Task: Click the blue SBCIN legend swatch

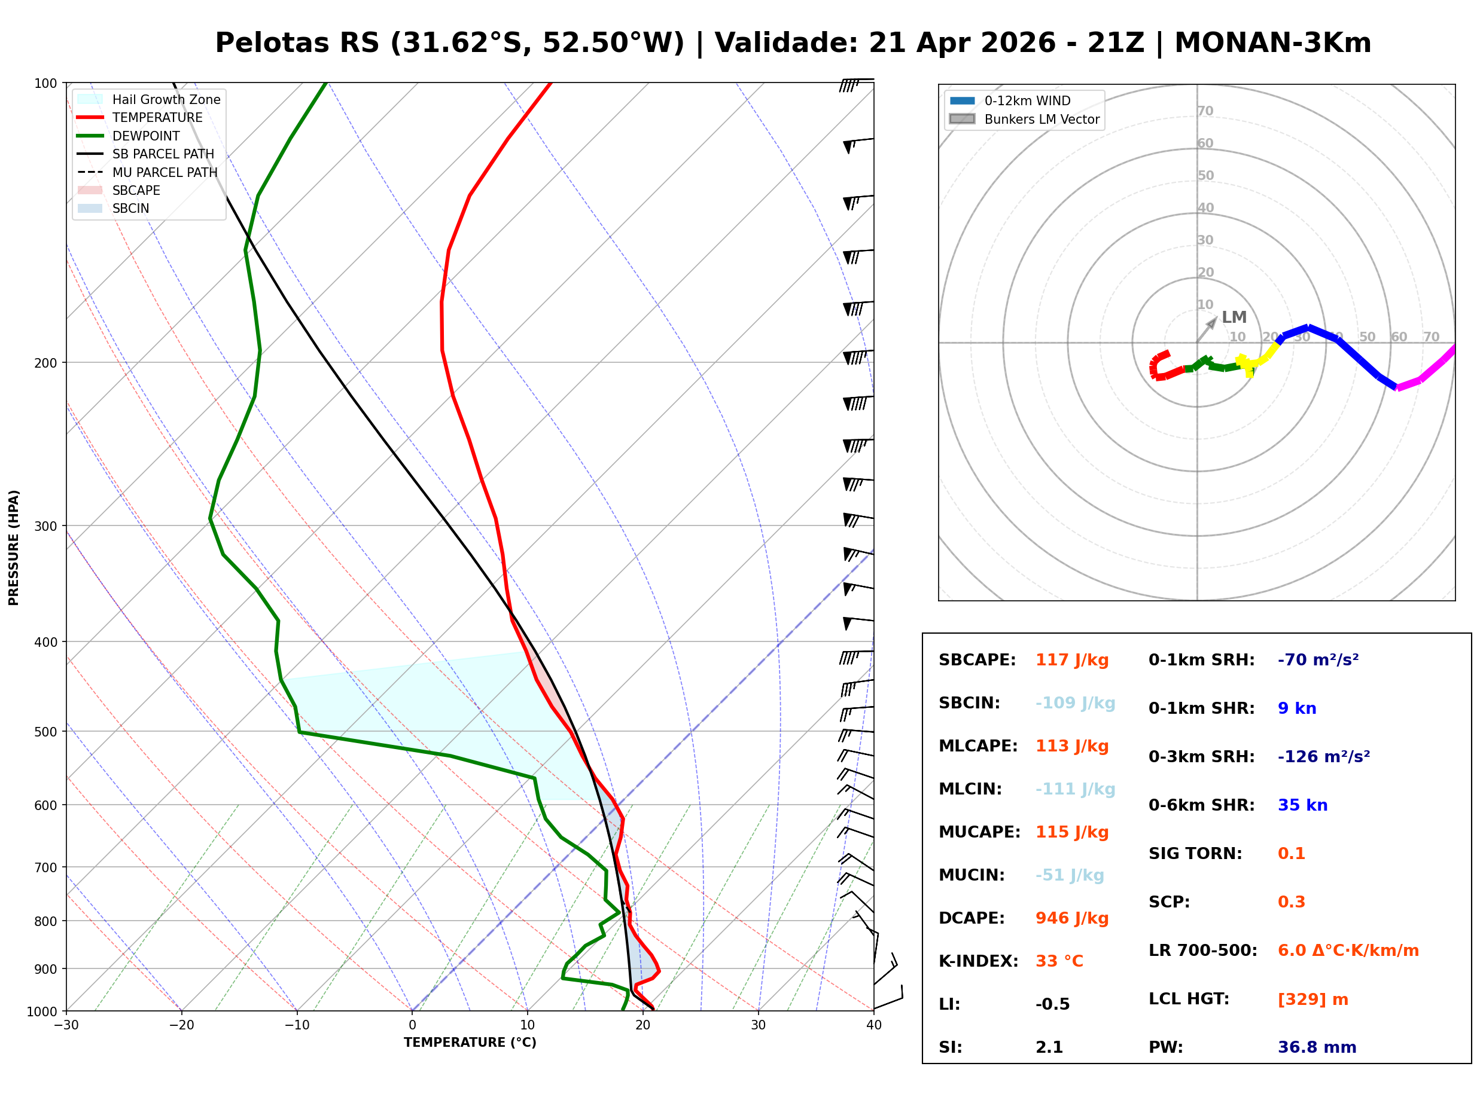Action: [90, 208]
